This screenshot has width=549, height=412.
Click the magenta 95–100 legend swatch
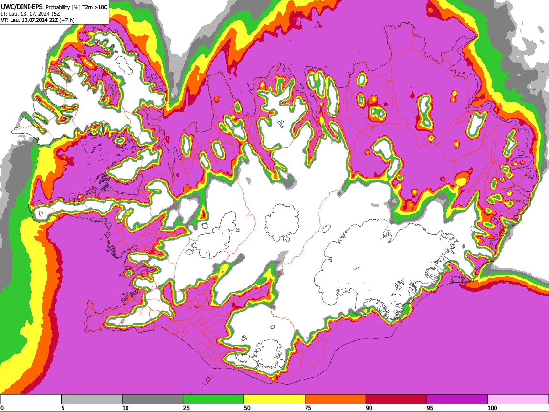pyautogui.click(x=457, y=400)
